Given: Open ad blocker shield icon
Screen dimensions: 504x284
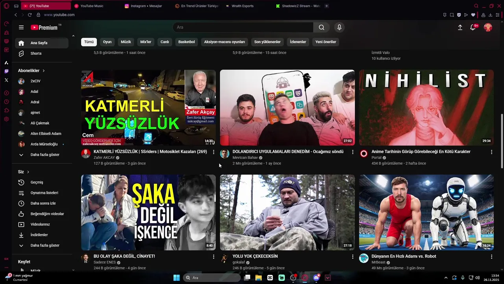Looking at the screenshot, I should tap(459, 15).
